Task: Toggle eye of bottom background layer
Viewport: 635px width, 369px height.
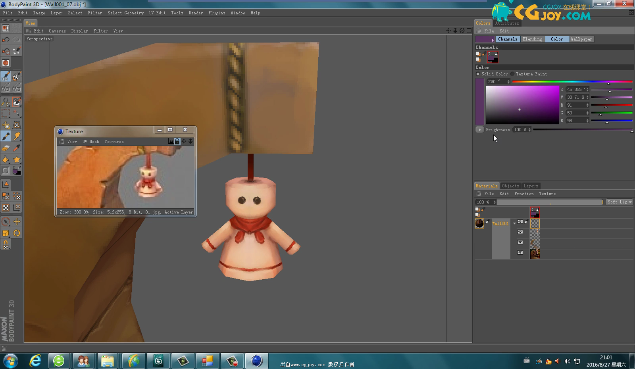Action: 520,252
